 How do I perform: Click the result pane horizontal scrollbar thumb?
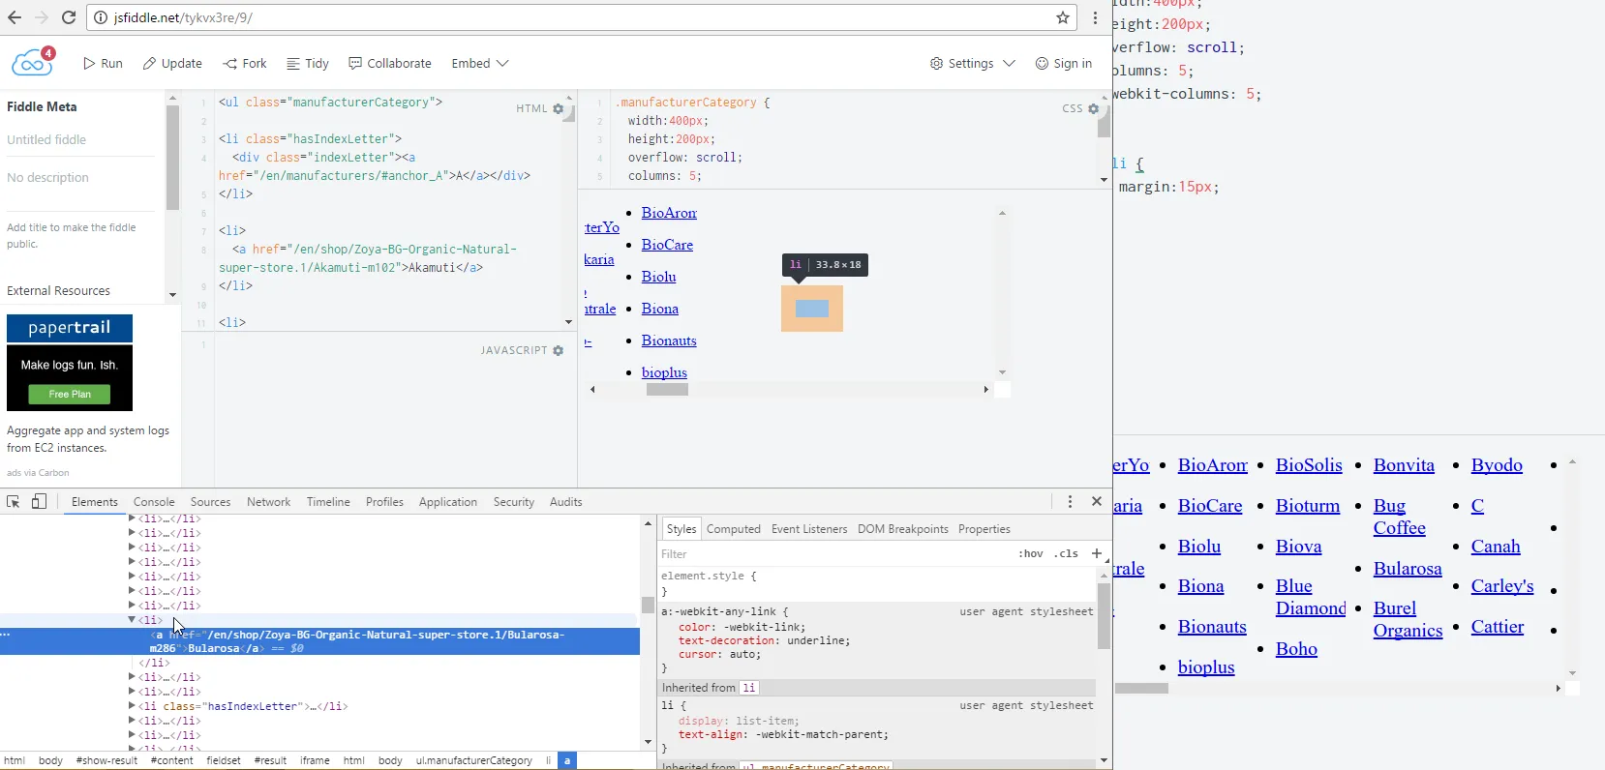pos(667,389)
